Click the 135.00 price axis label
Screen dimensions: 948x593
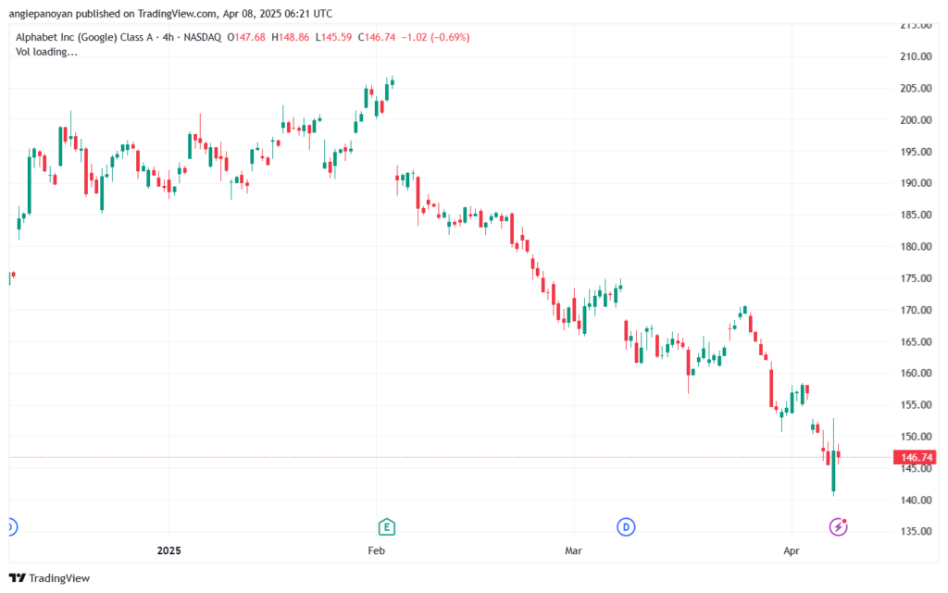click(916, 531)
